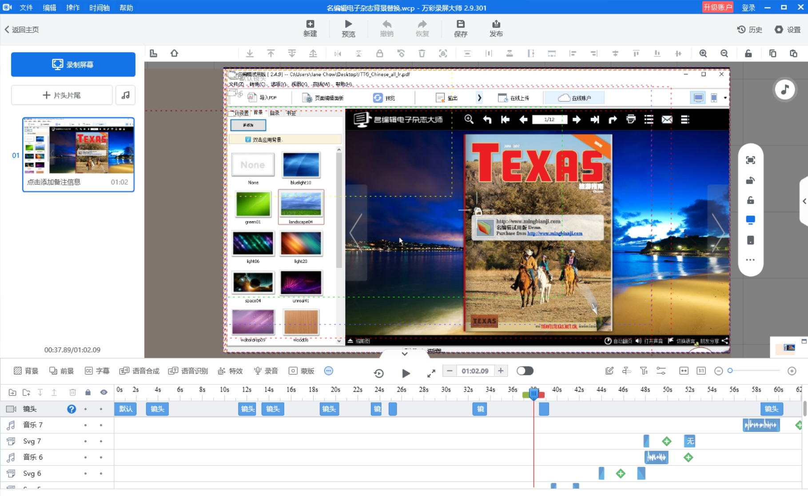Play the timeline
Screen dimensions: 808x496
pos(406,373)
